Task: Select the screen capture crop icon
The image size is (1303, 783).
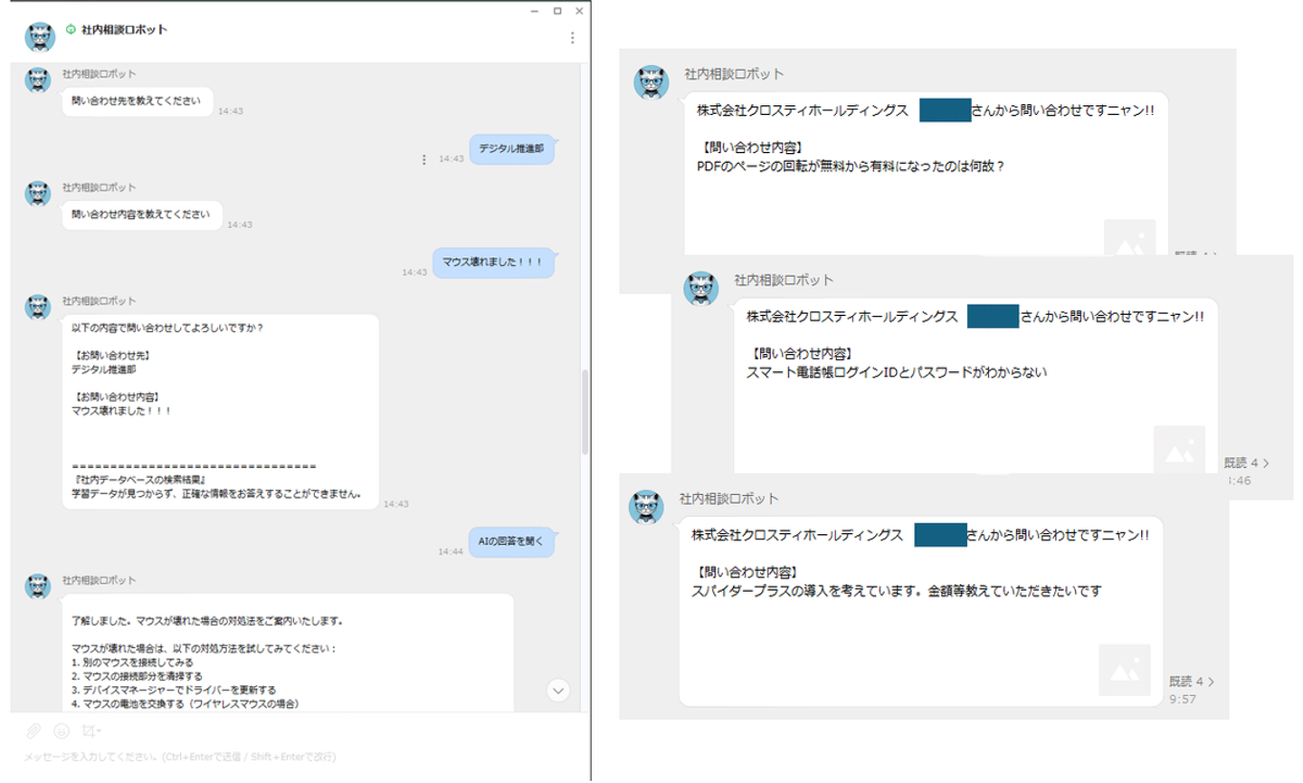Action: [x=90, y=730]
